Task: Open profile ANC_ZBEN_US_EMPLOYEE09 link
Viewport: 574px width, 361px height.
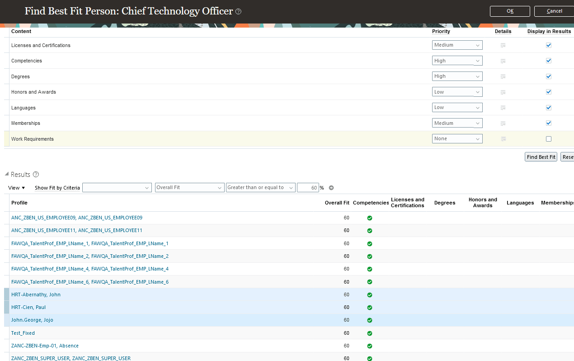Action: [x=77, y=218]
